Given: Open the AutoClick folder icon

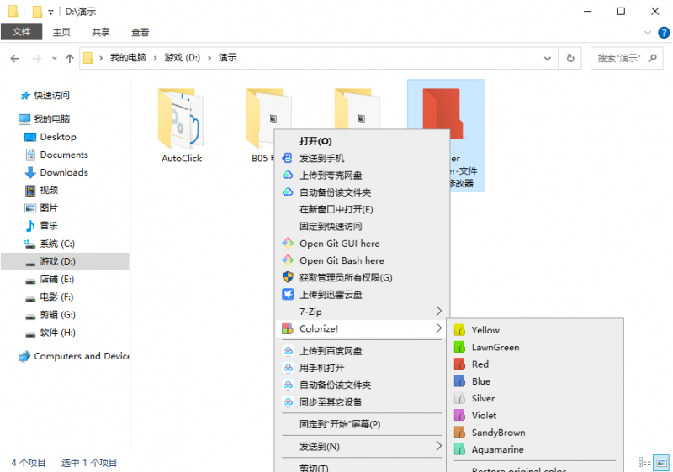Looking at the screenshot, I should click(182, 118).
